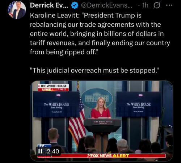Viewport: 181px width, 163px height.
Task: Click the left White House Press Briefing screen
Action: click(56, 104)
